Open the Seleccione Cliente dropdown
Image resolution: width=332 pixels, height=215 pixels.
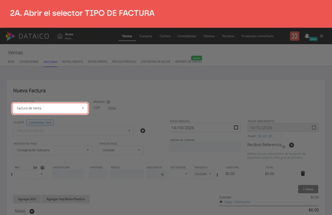tap(73, 131)
